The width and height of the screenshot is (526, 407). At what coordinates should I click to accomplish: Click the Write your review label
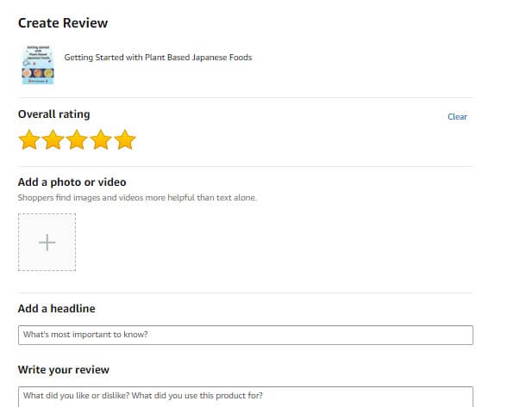(64, 369)
